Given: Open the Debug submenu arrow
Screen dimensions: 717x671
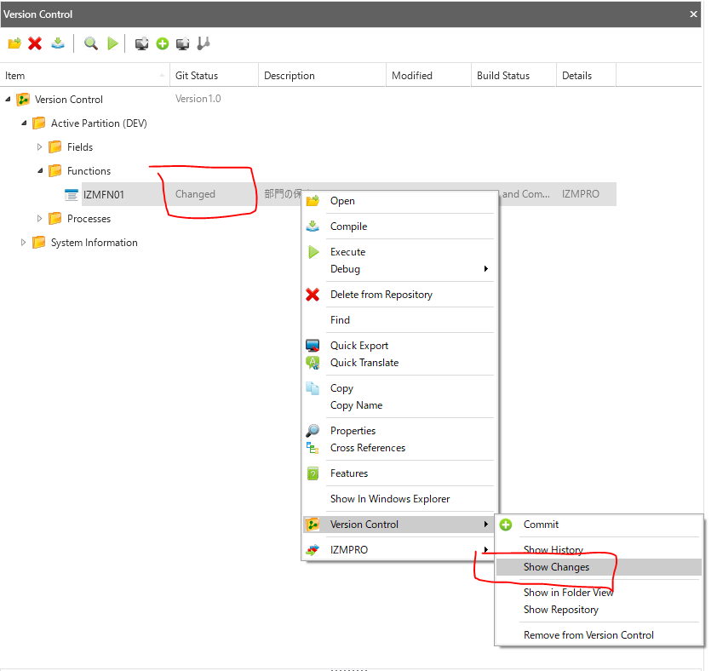Looking at the screenshot, I should (486, 269).
